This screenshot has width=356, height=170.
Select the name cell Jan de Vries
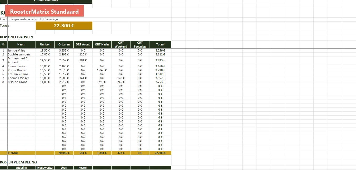click(x=21, y=50)
